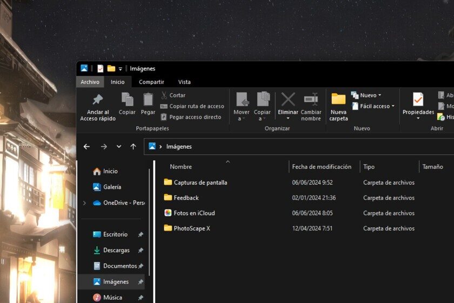Click pin icon next to Imágenes
Viewport: 454px width, 303px height.
[141, 281]
